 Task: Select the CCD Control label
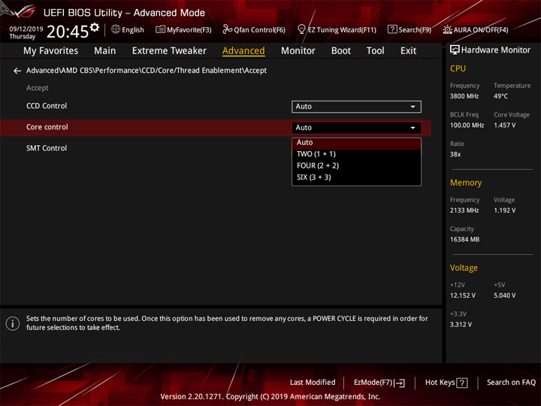click(x=47, y=106)
